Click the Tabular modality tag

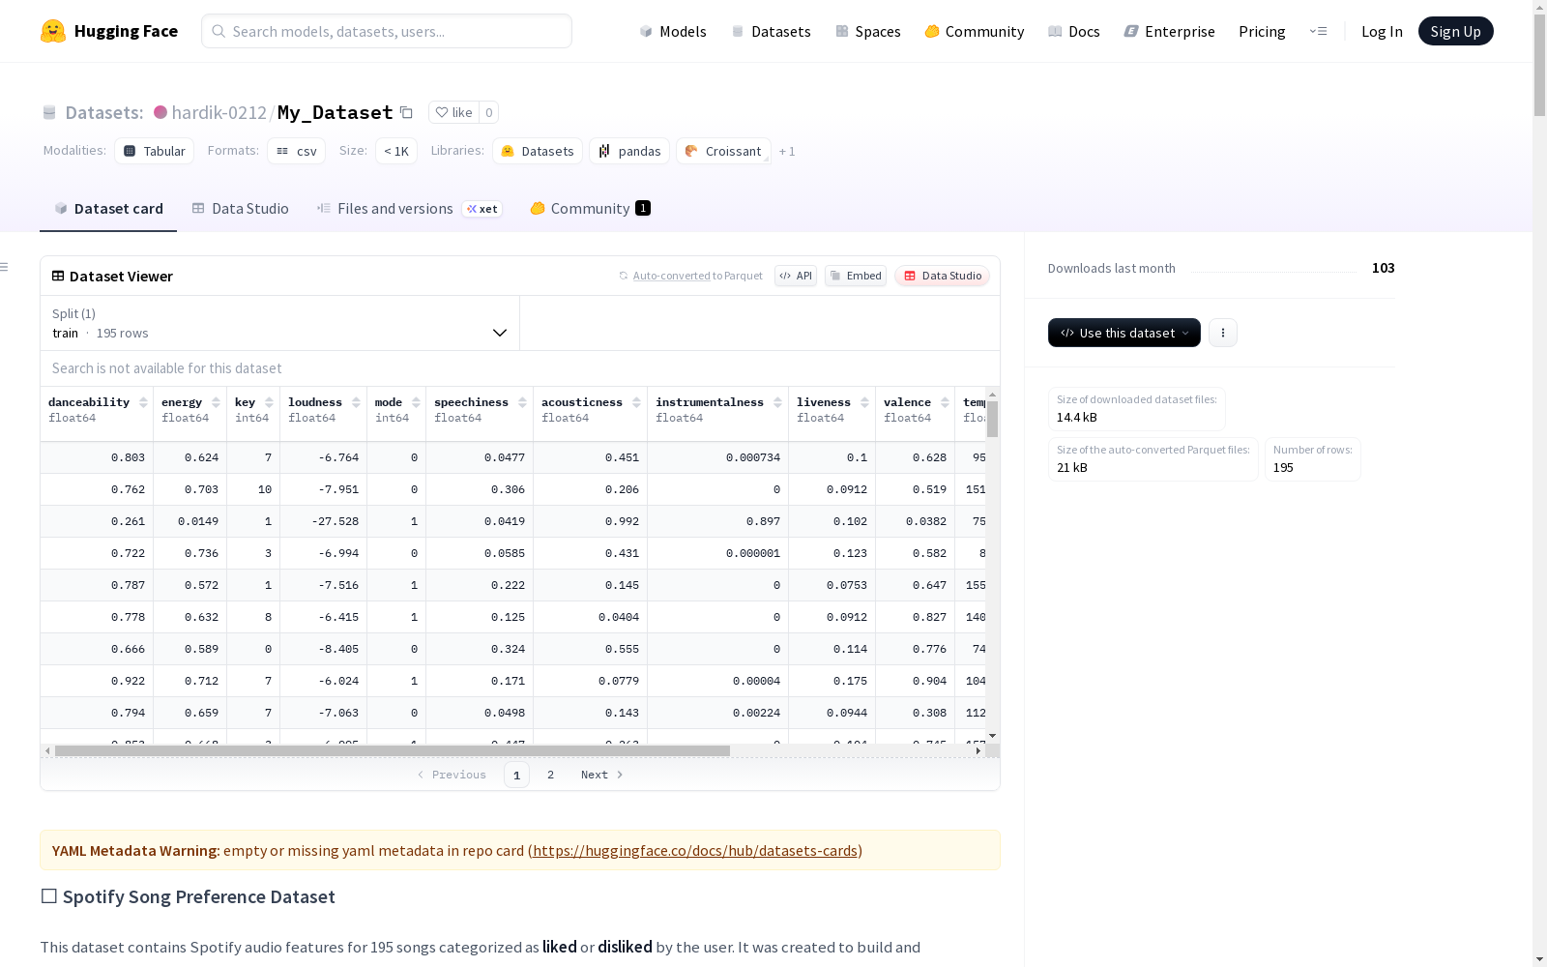pos(155,151)
